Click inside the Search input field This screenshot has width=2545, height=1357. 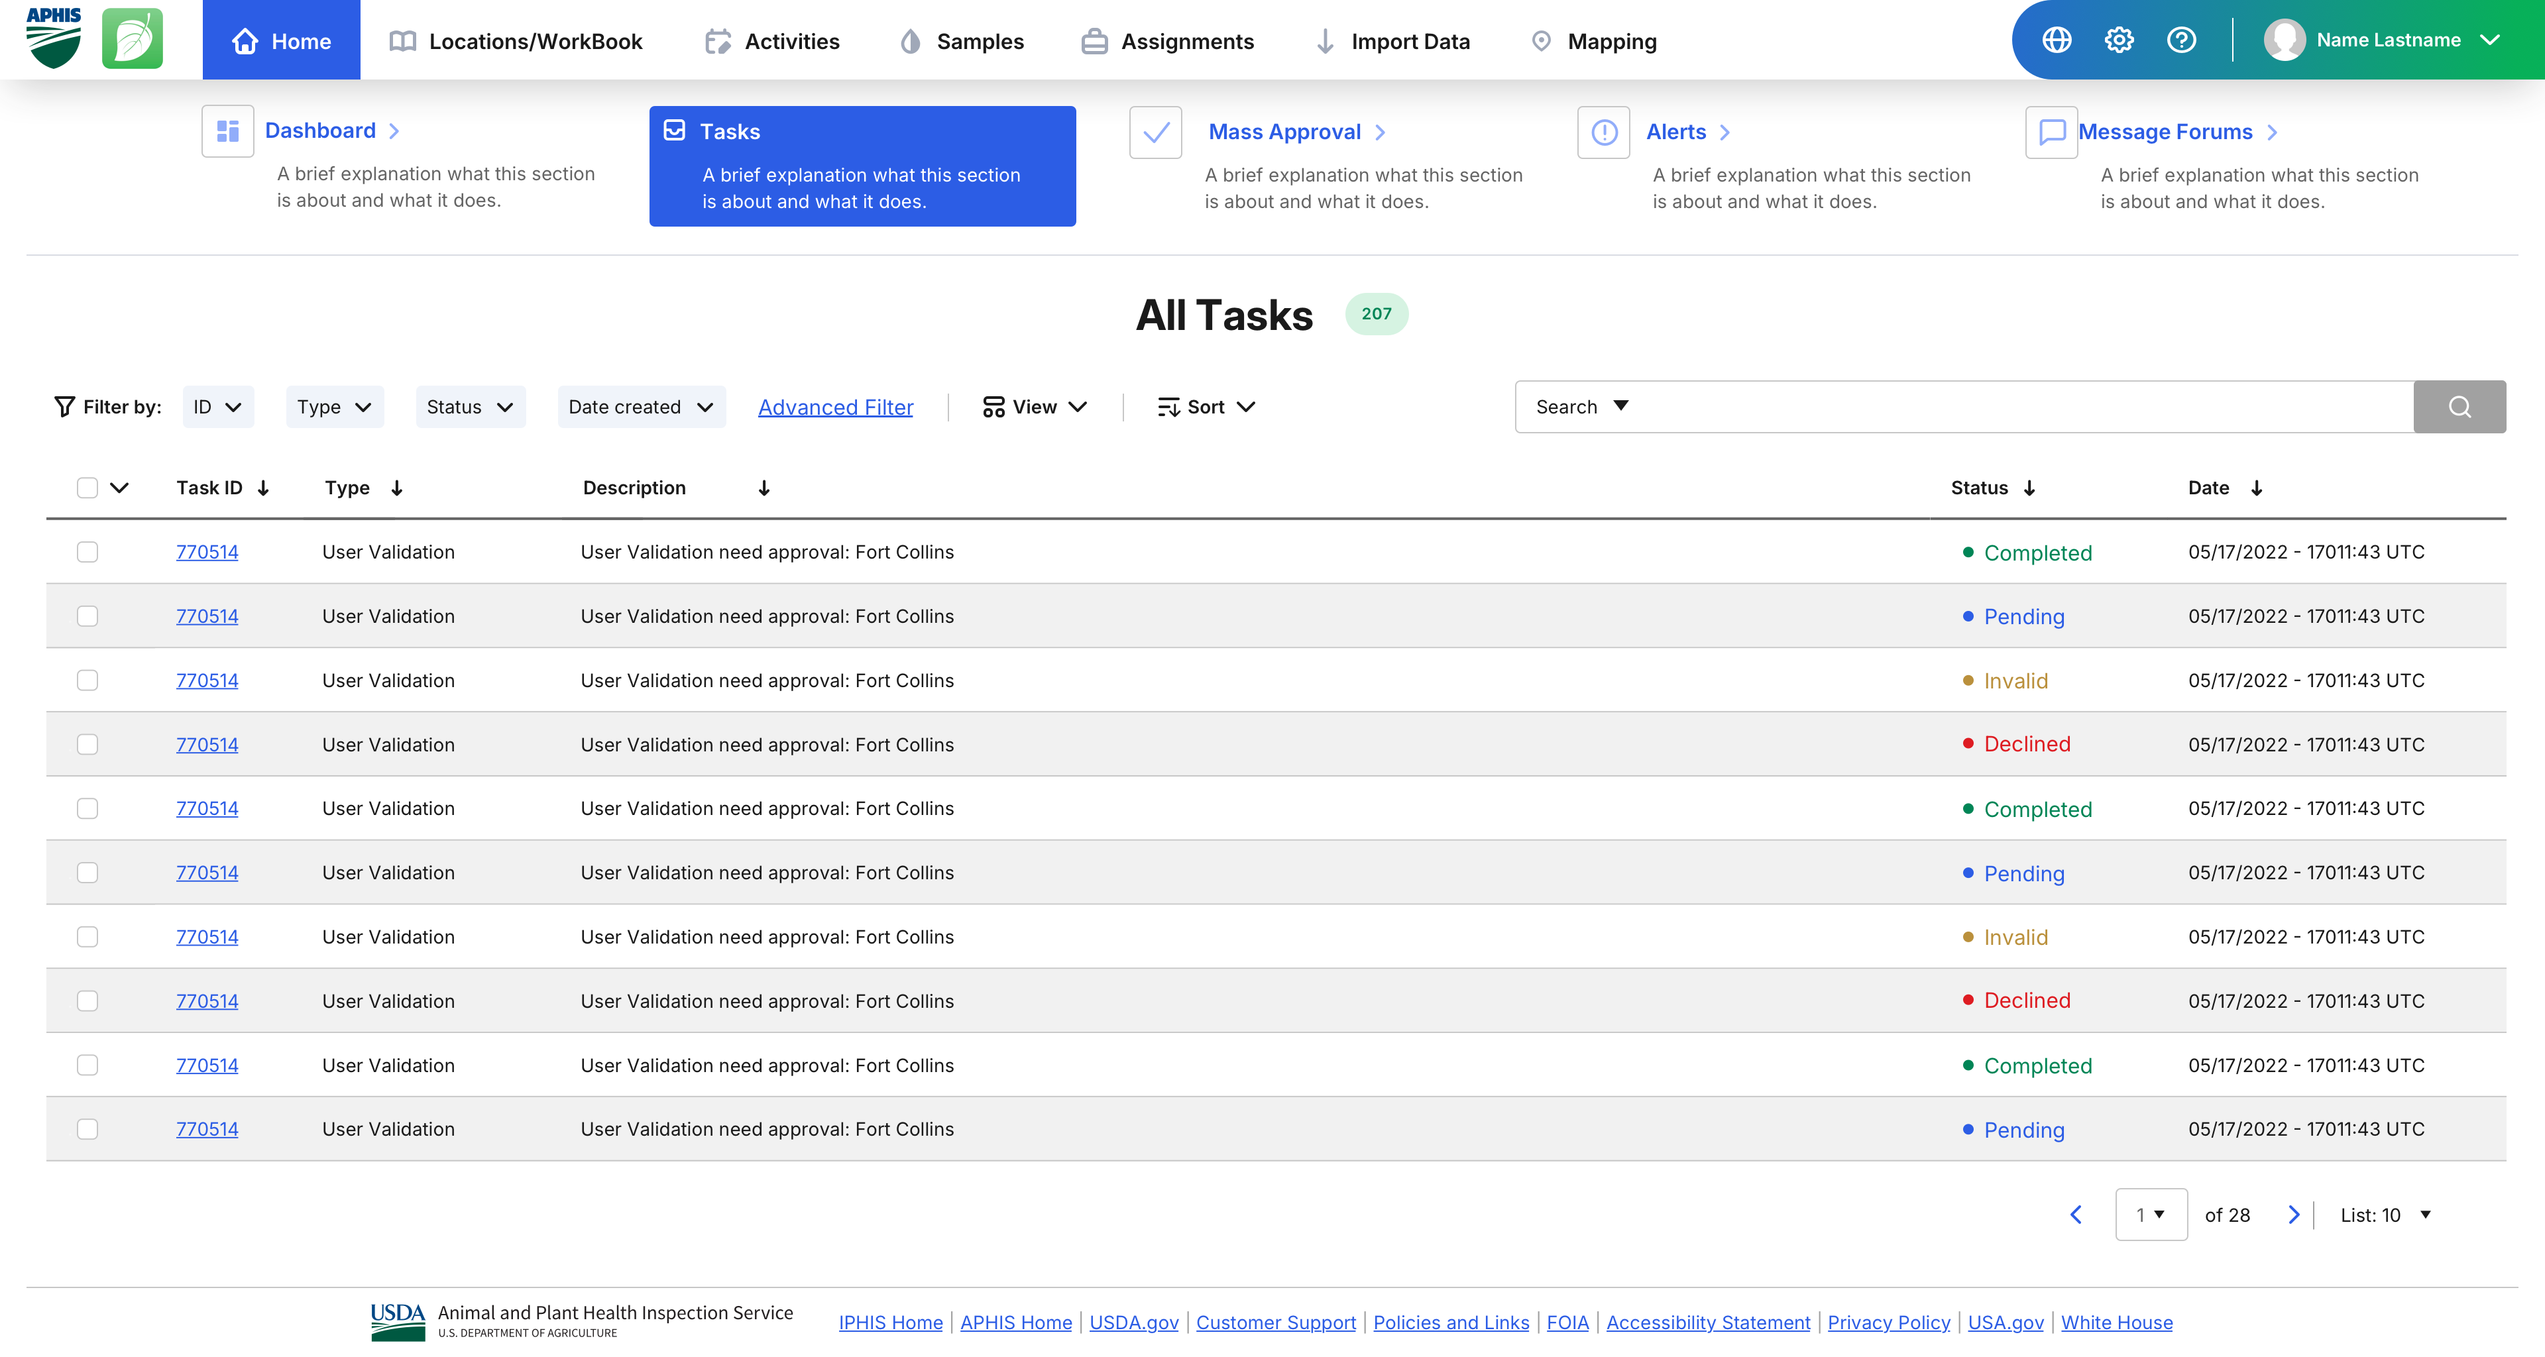tap(2015, 407)
